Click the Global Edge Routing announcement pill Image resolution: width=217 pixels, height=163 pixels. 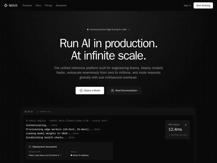108,29
